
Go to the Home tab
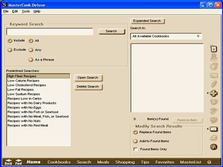coord(34,162)
